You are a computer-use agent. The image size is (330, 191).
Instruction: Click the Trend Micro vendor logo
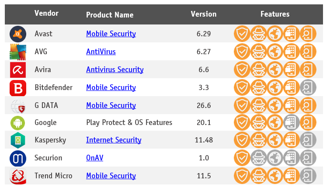(x=18, y=176)
